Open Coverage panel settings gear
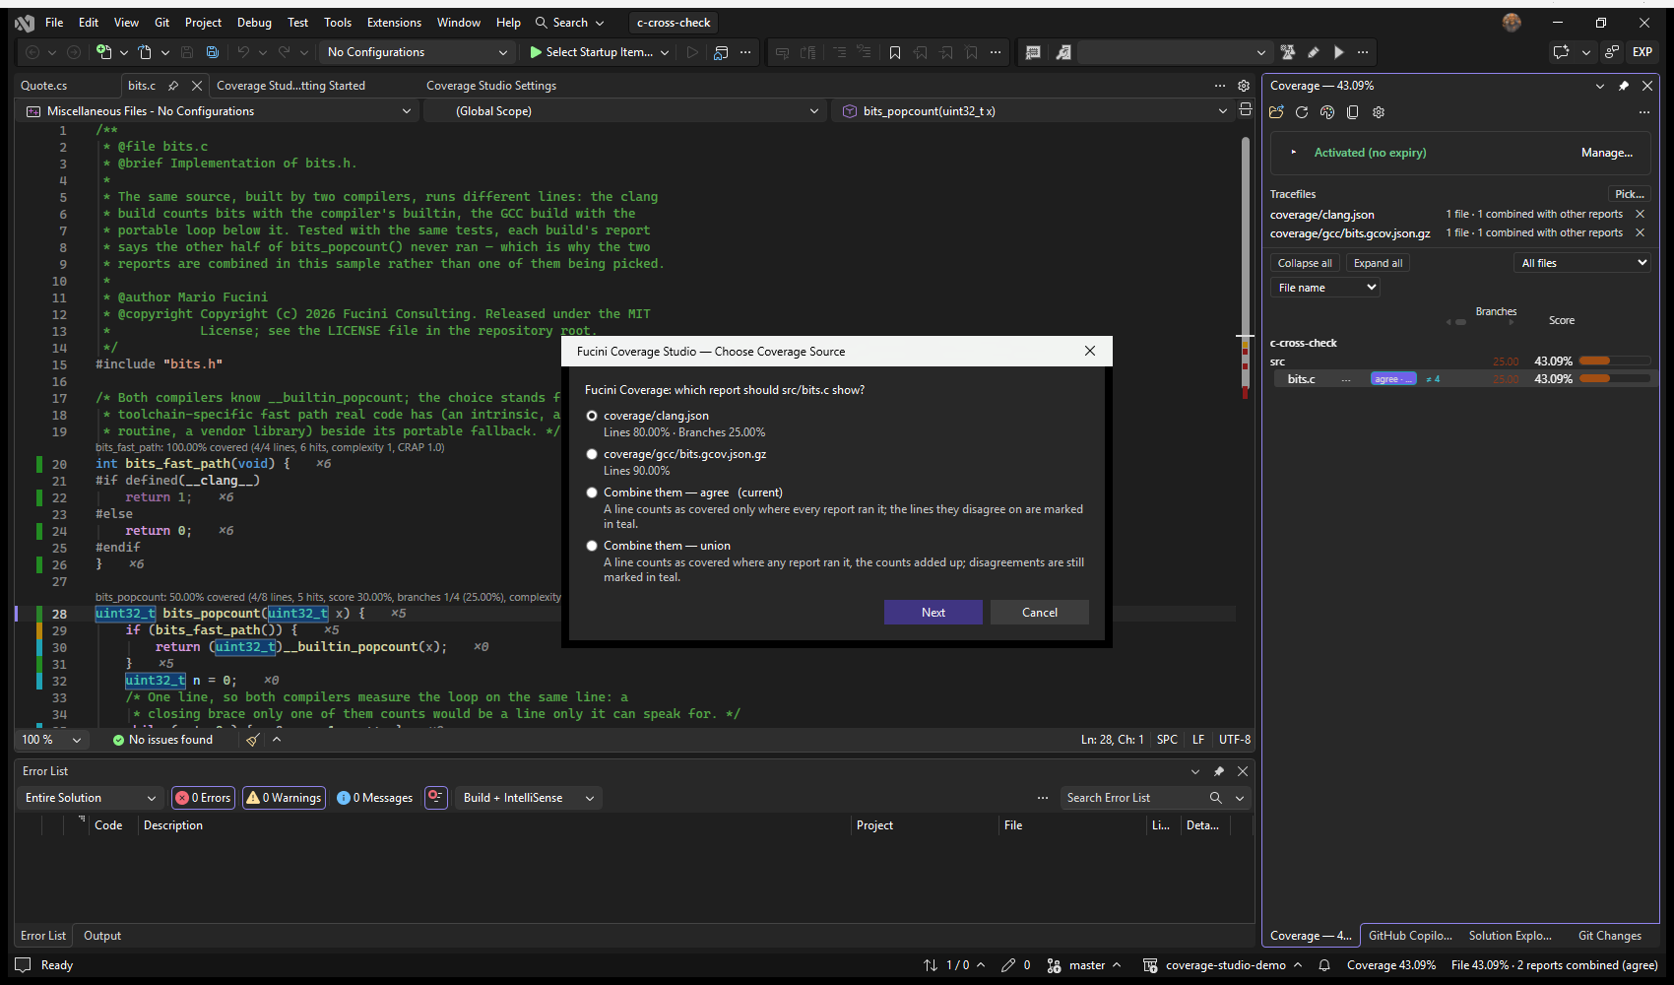The height and width of the screenshot is (985, 1674). pyautogui.click(x=1379, y=112)
